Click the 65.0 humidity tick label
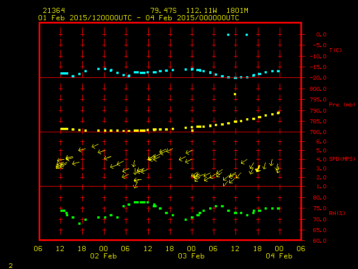The image size is (358, 269). point(319,230)
